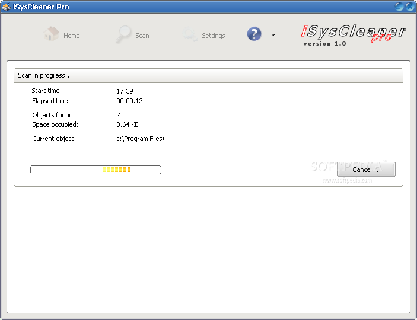
Task: Click the "Current object:" label
Action: pyautogui.click(x=54, y=139)
